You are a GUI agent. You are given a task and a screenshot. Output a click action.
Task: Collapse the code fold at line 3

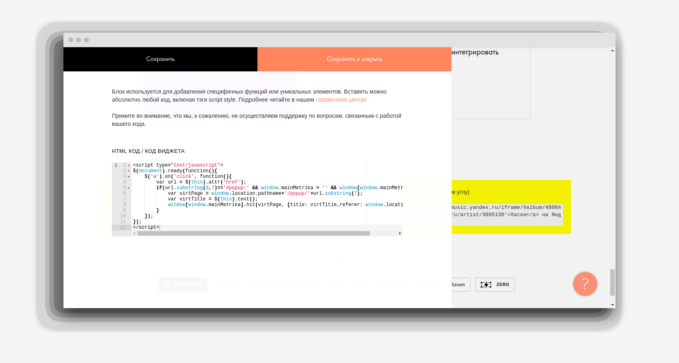pos(129,177)
